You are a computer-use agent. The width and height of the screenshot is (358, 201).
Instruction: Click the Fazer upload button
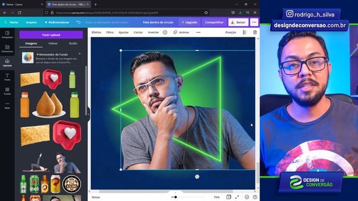click(51, 35)
